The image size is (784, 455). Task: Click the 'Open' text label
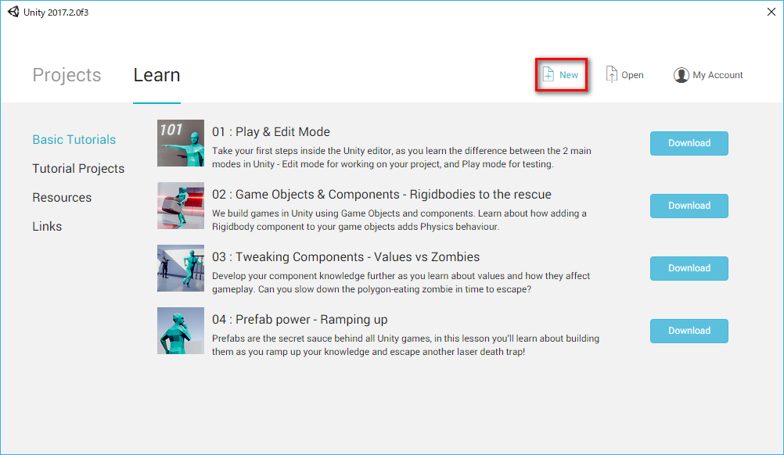coord(632,75)
